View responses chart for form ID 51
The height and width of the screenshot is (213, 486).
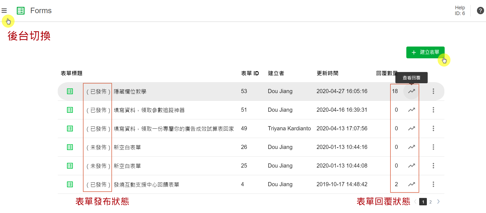pos(411,110)
